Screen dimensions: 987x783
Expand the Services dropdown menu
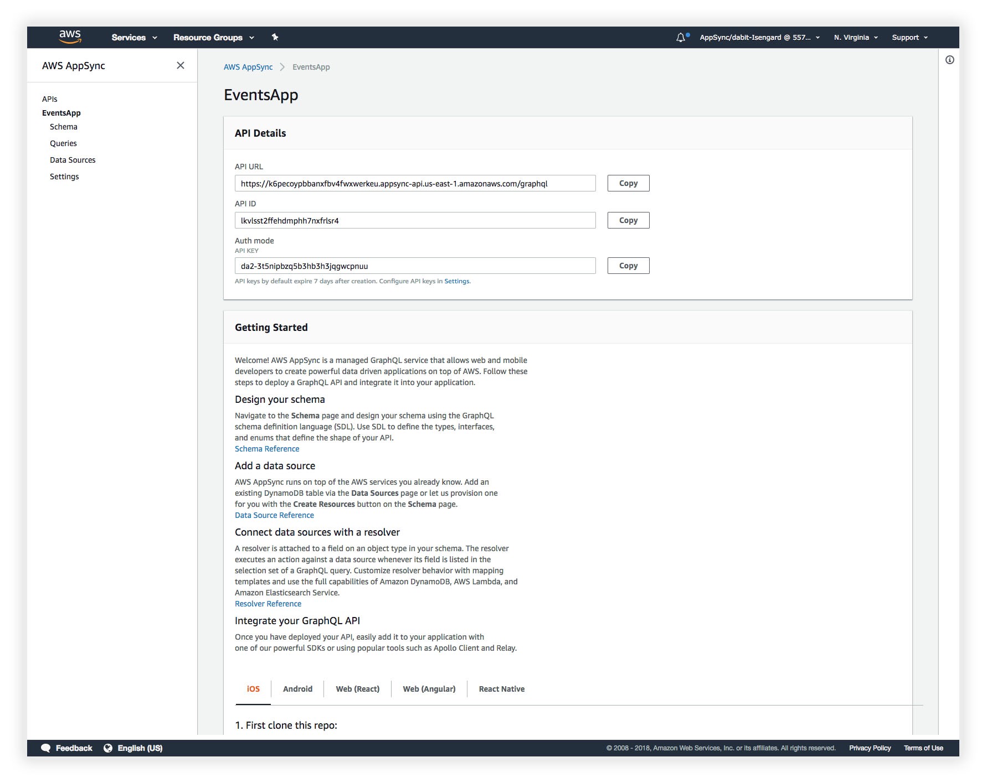[135, 38]
